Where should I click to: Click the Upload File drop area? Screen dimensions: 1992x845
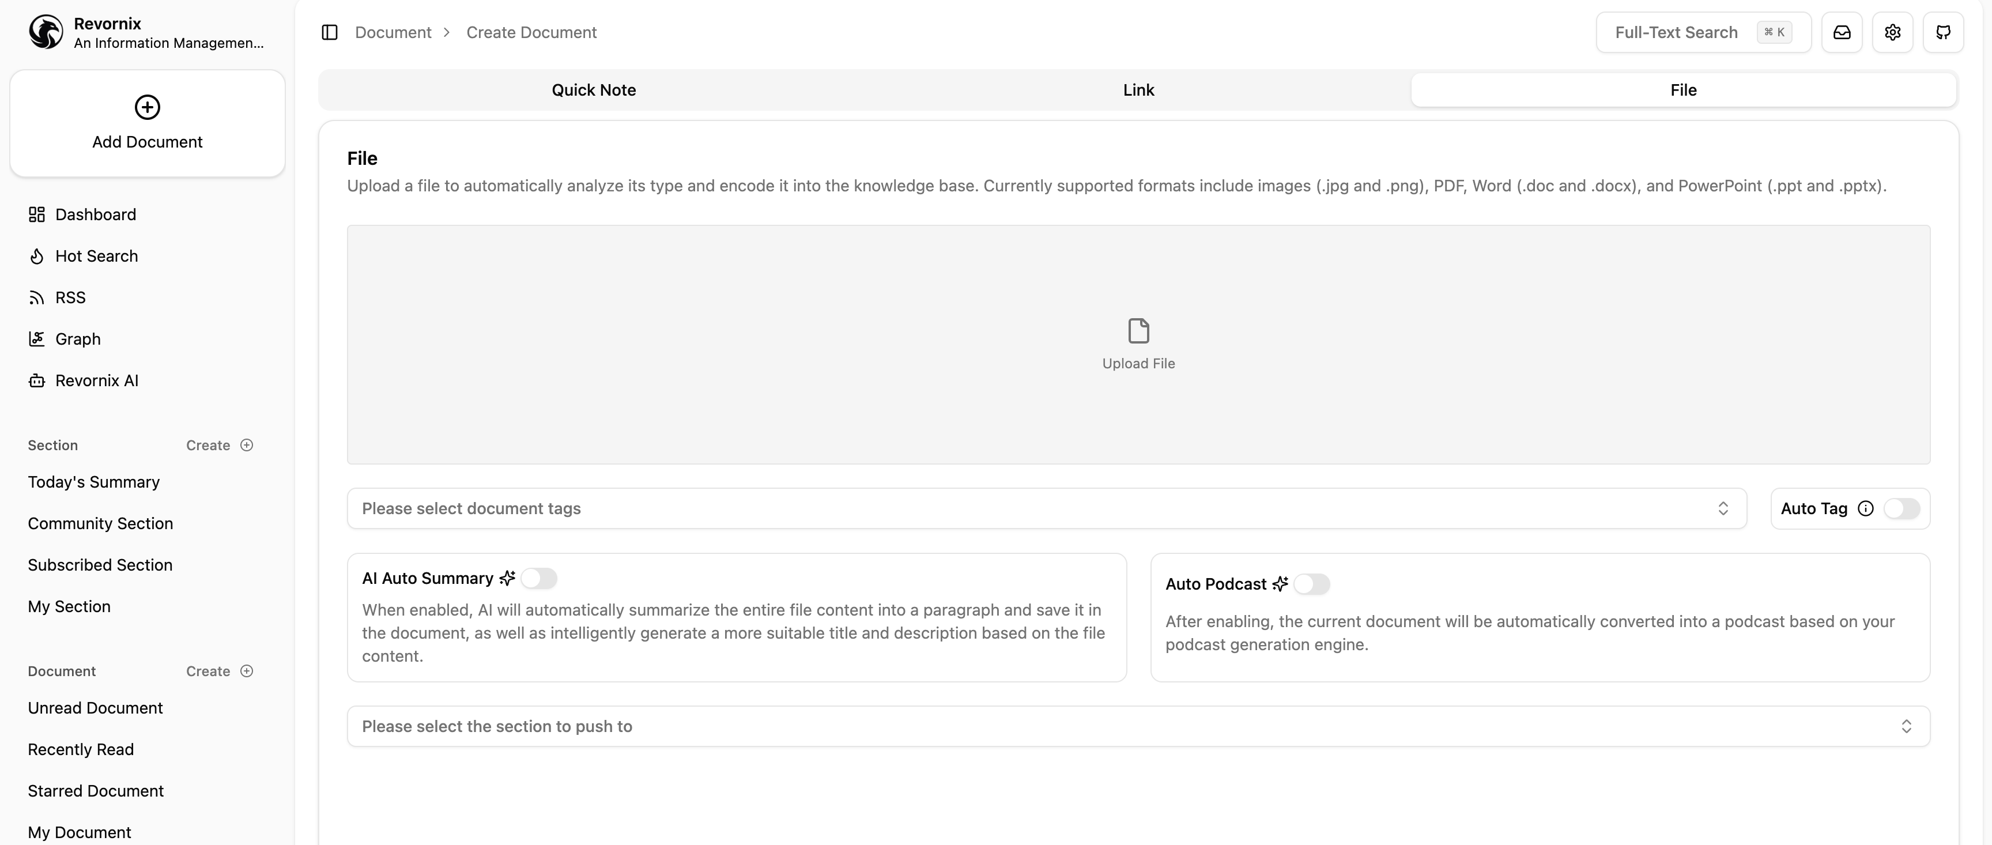(1138, 345)
